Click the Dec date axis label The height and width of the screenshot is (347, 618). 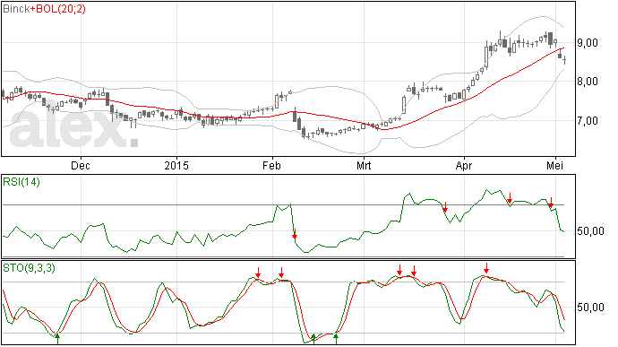(81, 165)
